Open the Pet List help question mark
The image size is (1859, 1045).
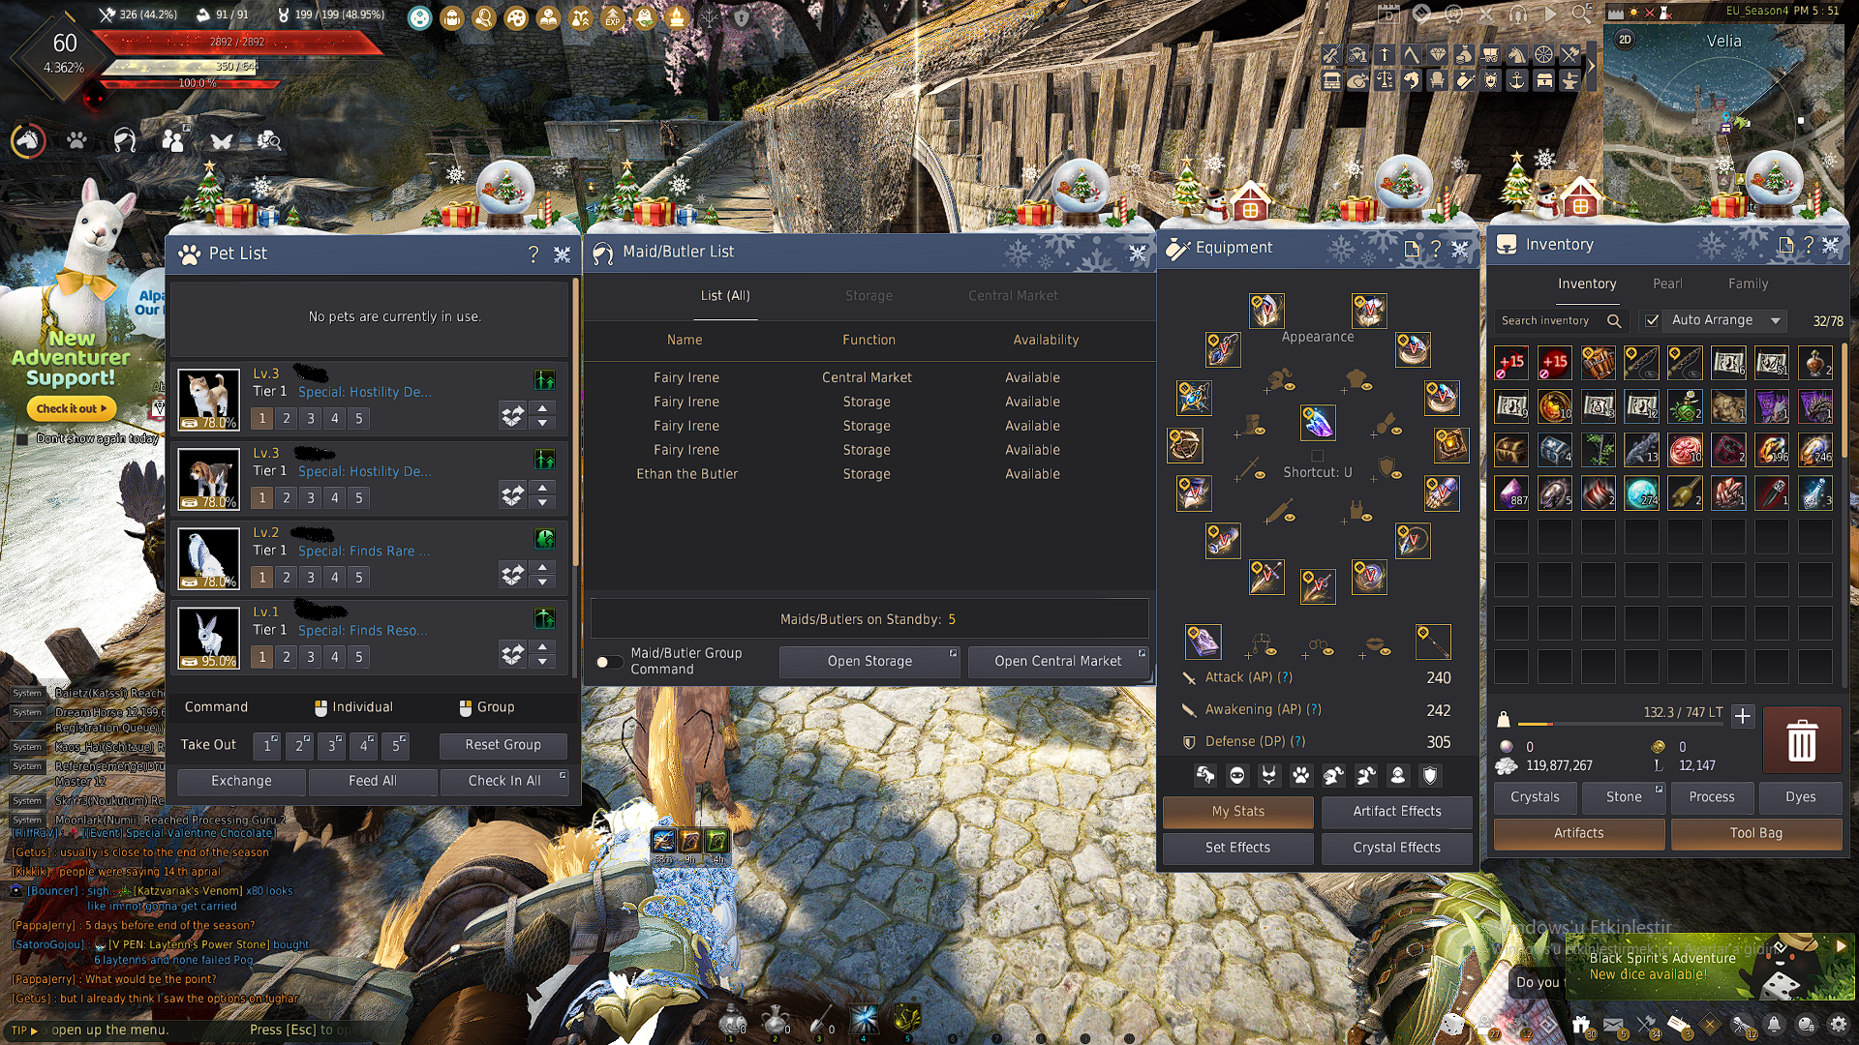click(533, 254)
